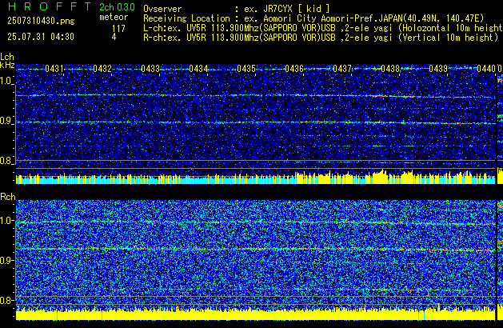Click the Rch 0.8 kHz axis label

click(x=7, y=300)
